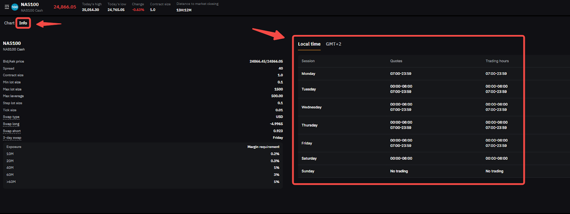Click the Session column header

point(308,61)
